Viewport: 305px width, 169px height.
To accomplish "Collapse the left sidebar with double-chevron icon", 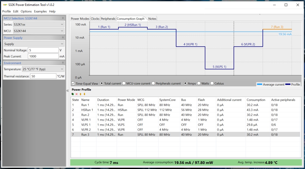I will tap(68, 91).
